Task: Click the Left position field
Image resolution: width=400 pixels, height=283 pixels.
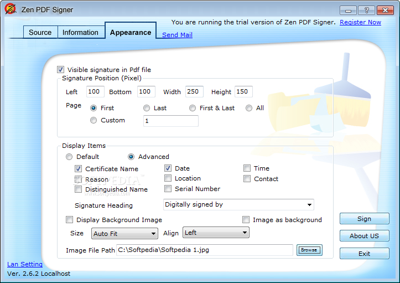Action: coord(95,92)
